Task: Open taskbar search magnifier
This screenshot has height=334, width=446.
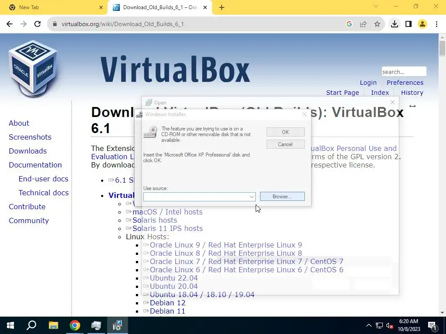Action: pos(31,325)
